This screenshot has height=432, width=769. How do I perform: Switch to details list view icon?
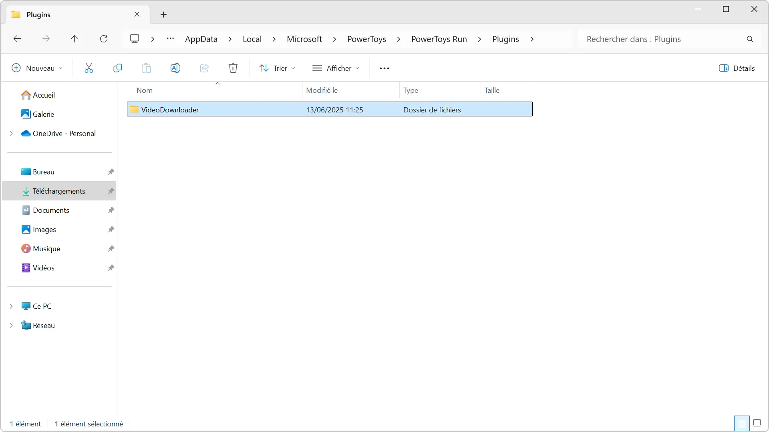click(x=742, y=423)
